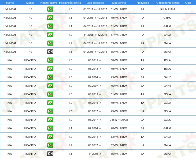The height and width of the screenshot is (158, 196).
Task: Click the '63kW / 85KM' power cell
Action: point(119,137)
